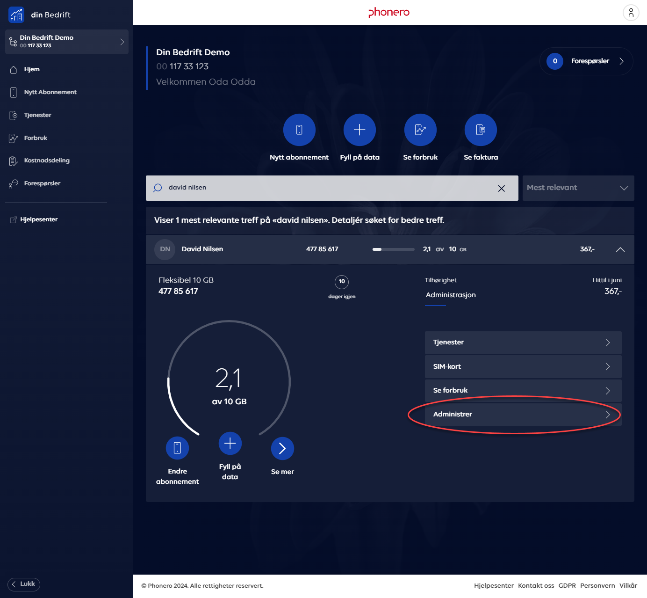Click the phonero logo in header

point(389,13)
